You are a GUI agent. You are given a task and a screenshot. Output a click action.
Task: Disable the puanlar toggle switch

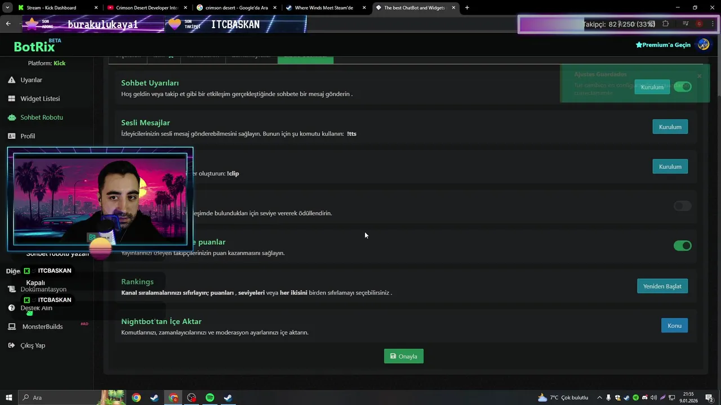click(x=683, y=246)
